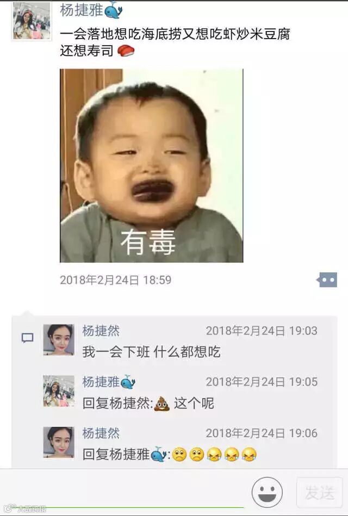Tap the 发送 send button
Screen dimensions: 348x516
(x=319, y=492)
